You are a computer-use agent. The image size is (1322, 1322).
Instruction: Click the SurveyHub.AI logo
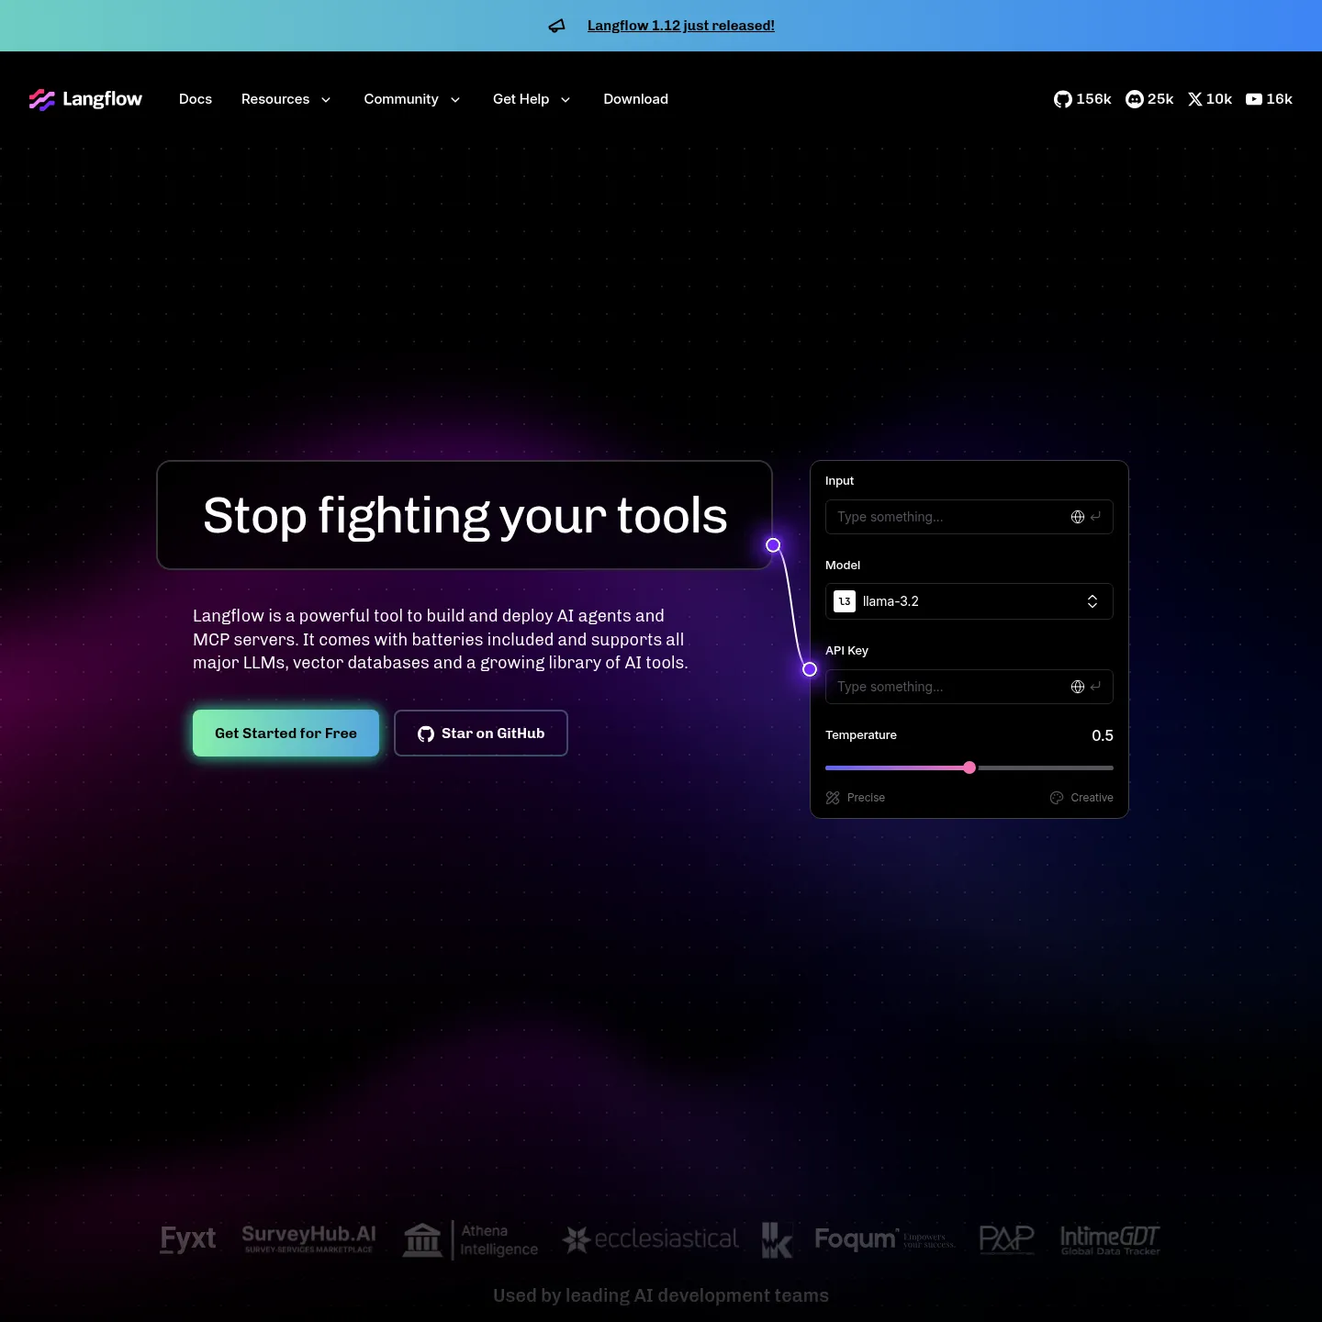pyautogui.click(x=308, y=1238)
